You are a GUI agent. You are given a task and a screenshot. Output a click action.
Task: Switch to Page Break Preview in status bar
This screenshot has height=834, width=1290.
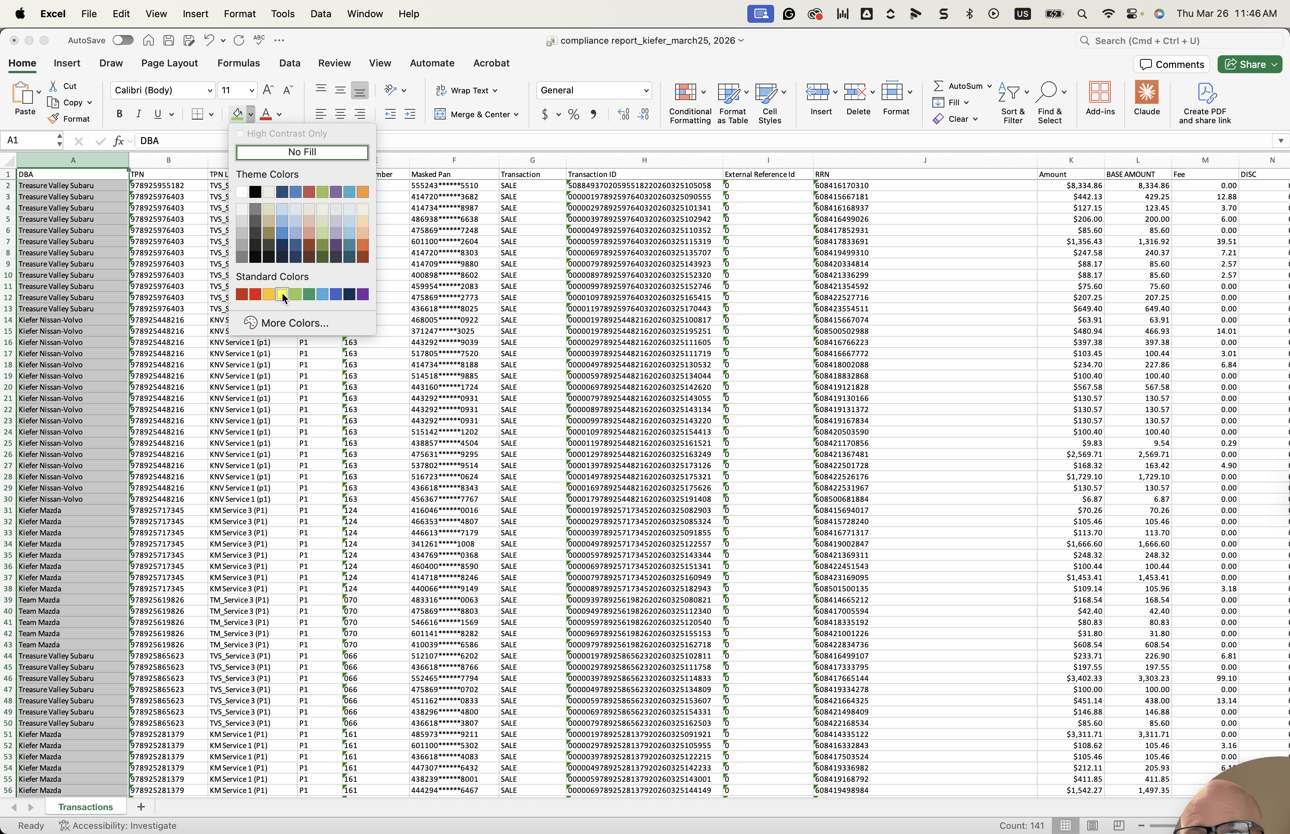(1119, 825)
